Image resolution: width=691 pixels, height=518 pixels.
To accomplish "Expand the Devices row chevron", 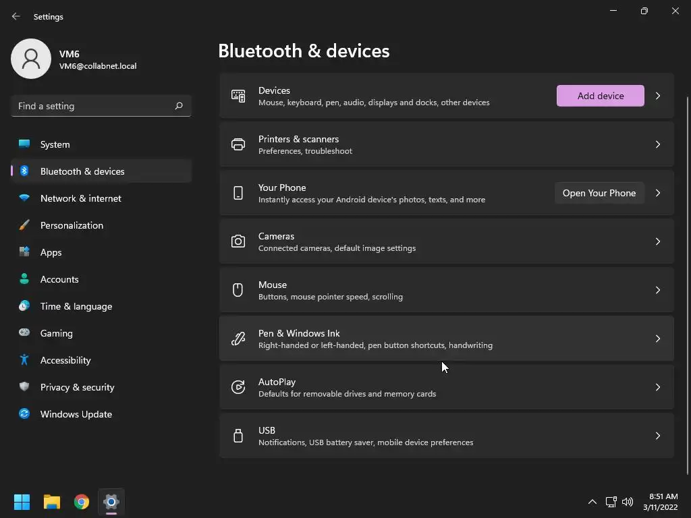I will tap(658, 96).
